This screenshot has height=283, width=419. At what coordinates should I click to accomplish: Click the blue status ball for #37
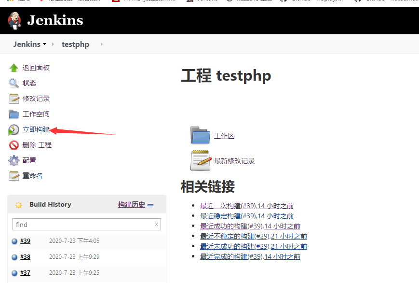14,273
